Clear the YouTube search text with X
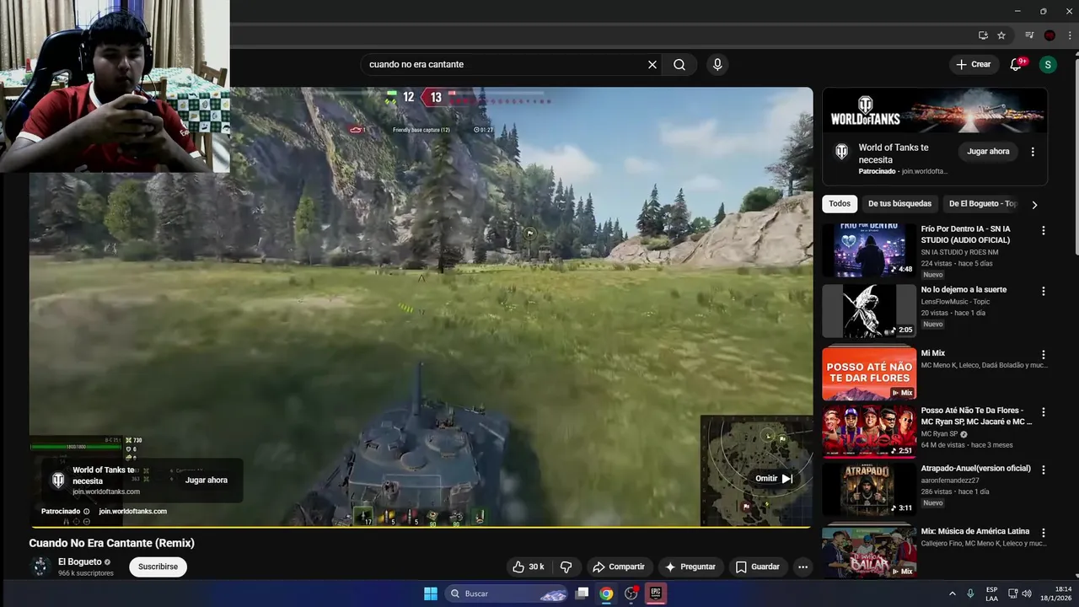The image size is (1079, 607). pyautogui.click(x=652, y=64)
